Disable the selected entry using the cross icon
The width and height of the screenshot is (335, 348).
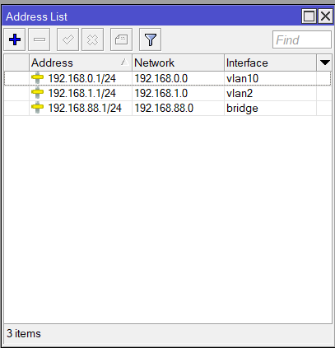92,39
